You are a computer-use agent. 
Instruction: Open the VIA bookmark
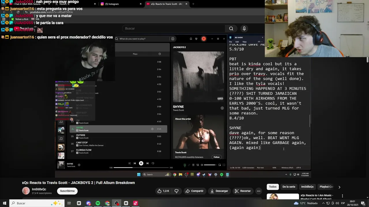pos(35,19)
